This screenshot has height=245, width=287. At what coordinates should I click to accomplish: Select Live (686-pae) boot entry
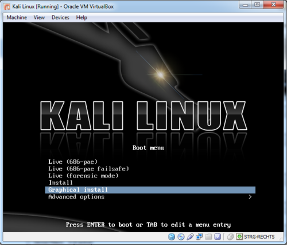150,162
